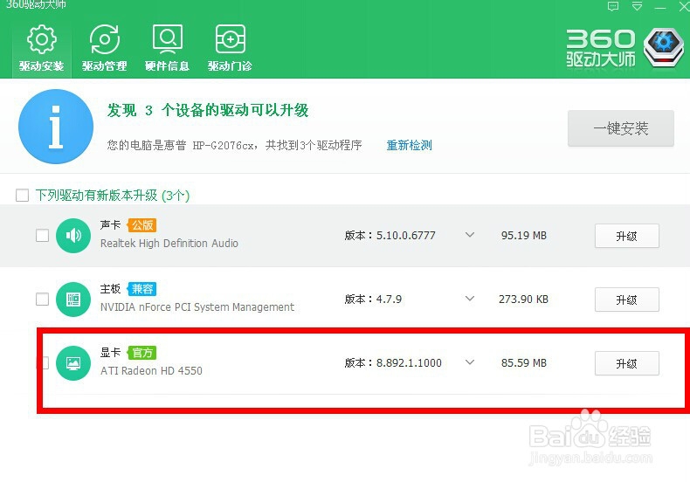Click the 重新检测 link

pyautogui.click(x=409, y=145)
